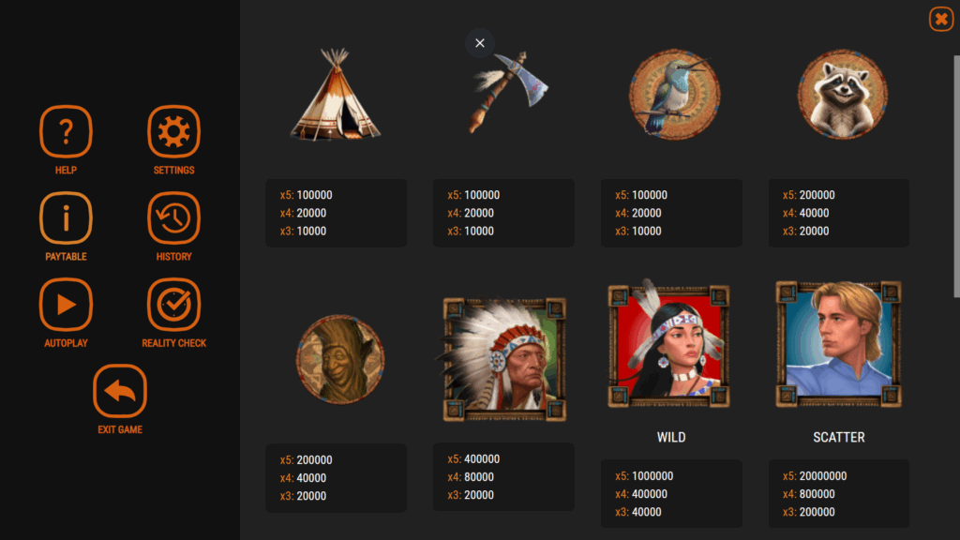The width and height of the screenshot is (960, 540).
Task: Click the hummingbird symbol
Action: (675, 95)
